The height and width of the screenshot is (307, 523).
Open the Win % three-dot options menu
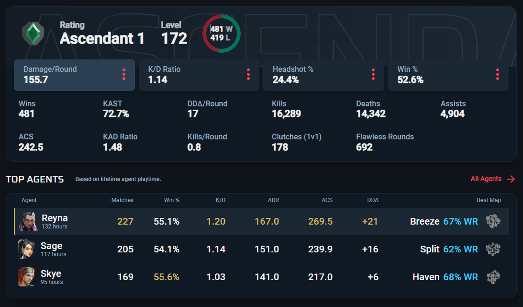pos(497,74)
